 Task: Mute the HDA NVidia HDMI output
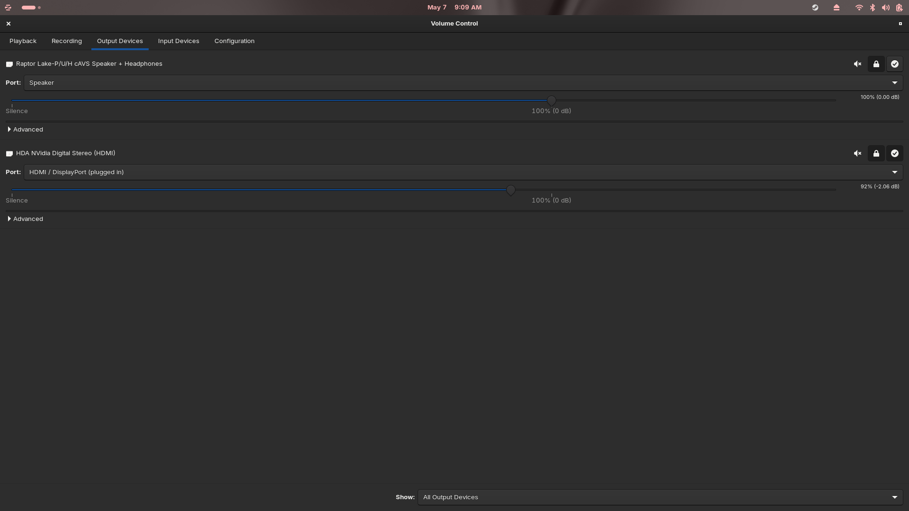click(857, 153)
